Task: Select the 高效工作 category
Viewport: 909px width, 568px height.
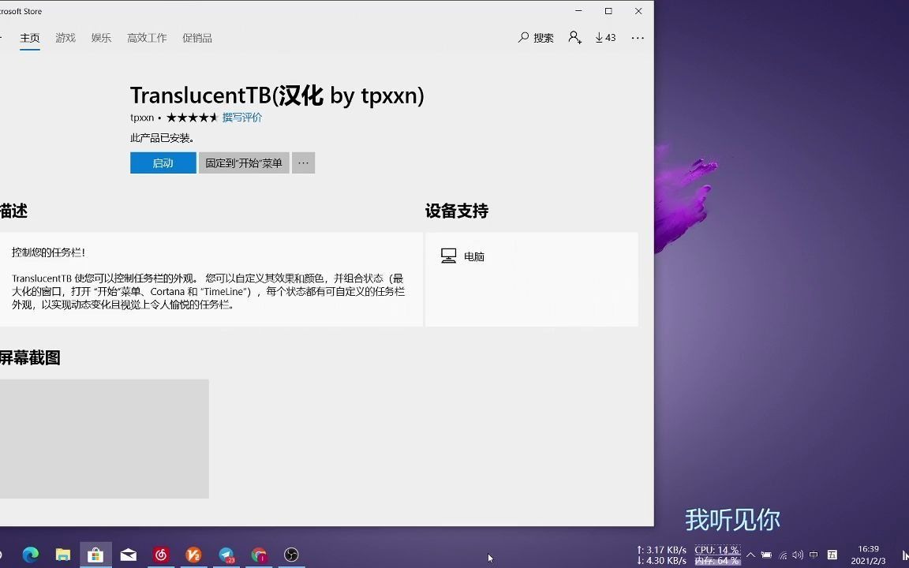Action: coord(147,37)
